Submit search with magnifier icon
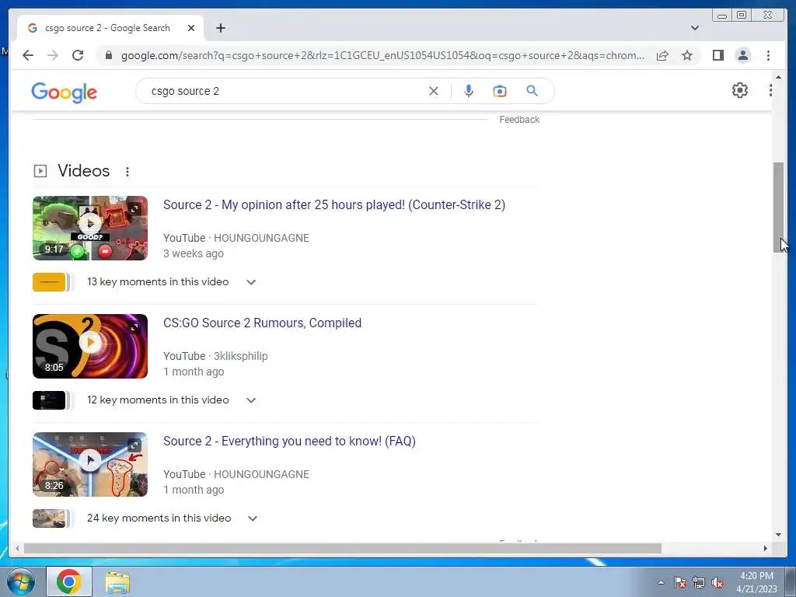 (532, 91)
